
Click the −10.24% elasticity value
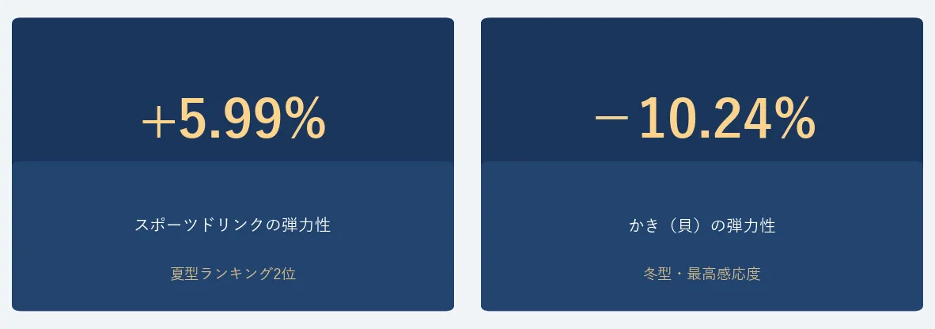tap(703, 119)
